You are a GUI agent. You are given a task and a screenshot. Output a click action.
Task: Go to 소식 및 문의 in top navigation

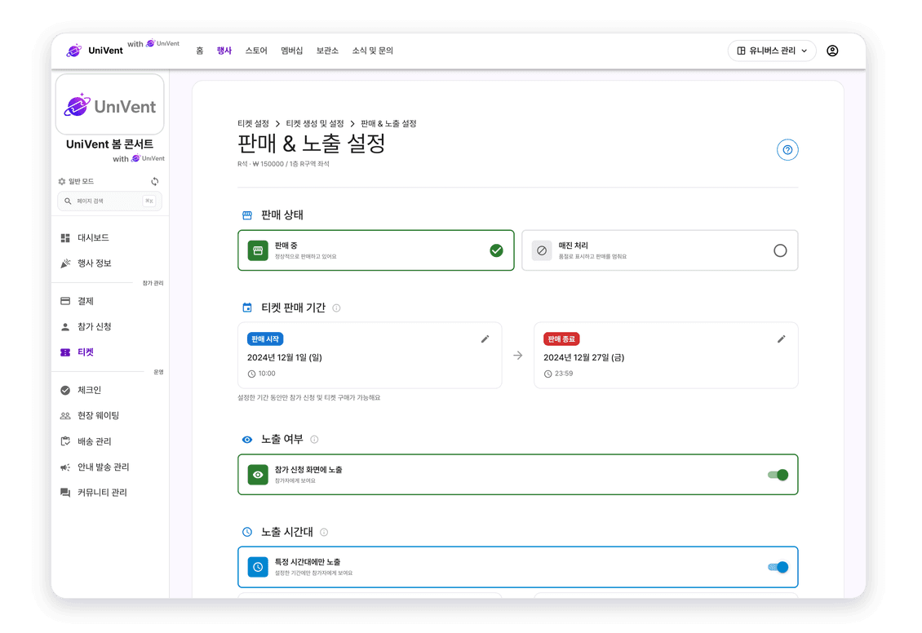click(x=373, y=51)
